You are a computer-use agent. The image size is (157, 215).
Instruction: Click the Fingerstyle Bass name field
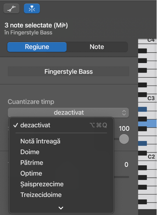(68, 71)
